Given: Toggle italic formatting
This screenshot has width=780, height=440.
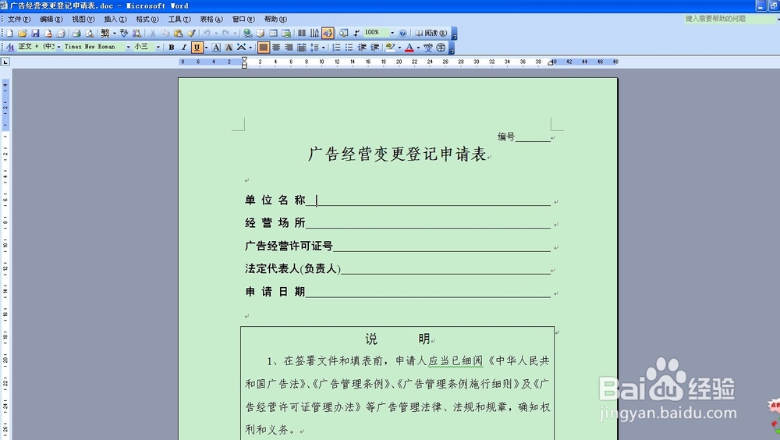Looking at the screenshot, I should pyautogui.click(x=184, y=47).
